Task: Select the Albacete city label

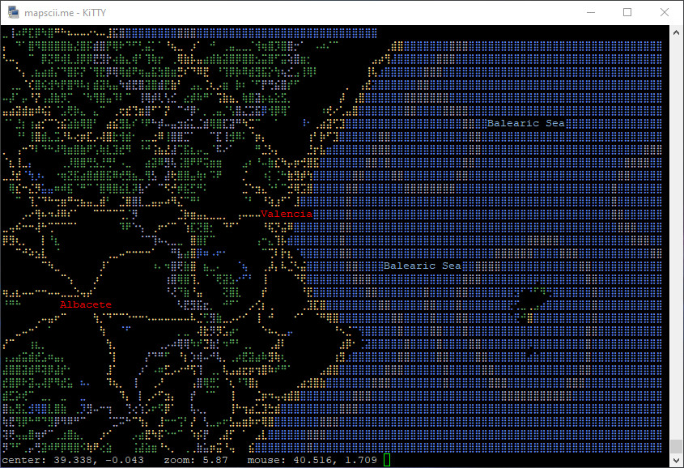Action: point(86,304)
